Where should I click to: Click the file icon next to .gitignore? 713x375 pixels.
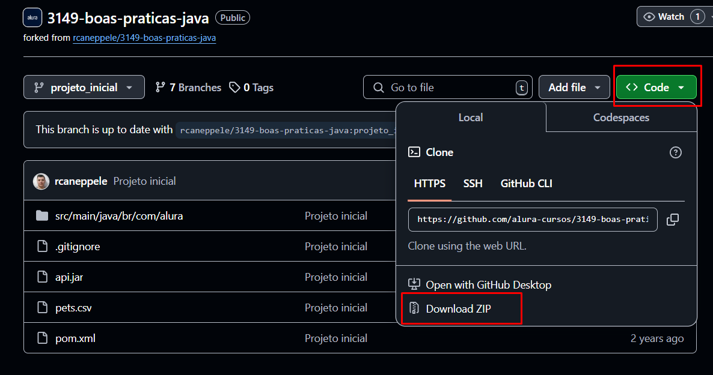[42, 246]
